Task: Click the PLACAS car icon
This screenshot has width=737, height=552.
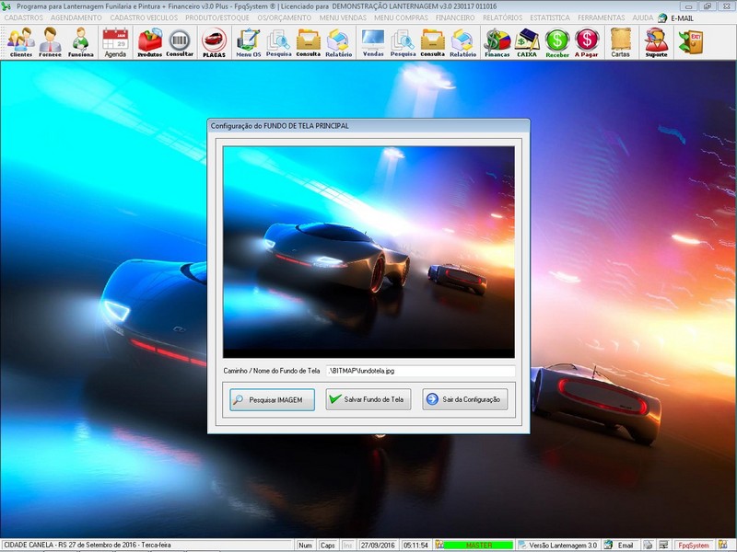Action: point(214,41)
